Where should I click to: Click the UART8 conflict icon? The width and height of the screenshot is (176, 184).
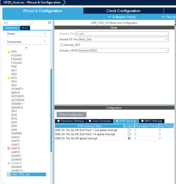click(x=9, y=148)
